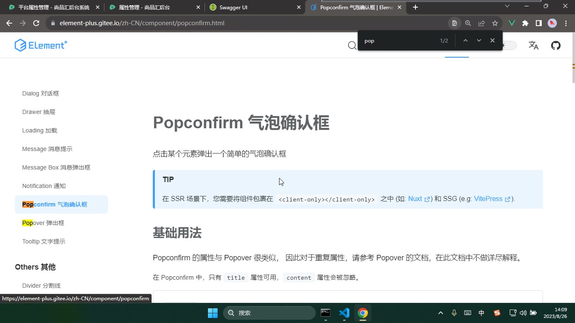Navigate to Drawer 抽屉 docs

[39, 112]
